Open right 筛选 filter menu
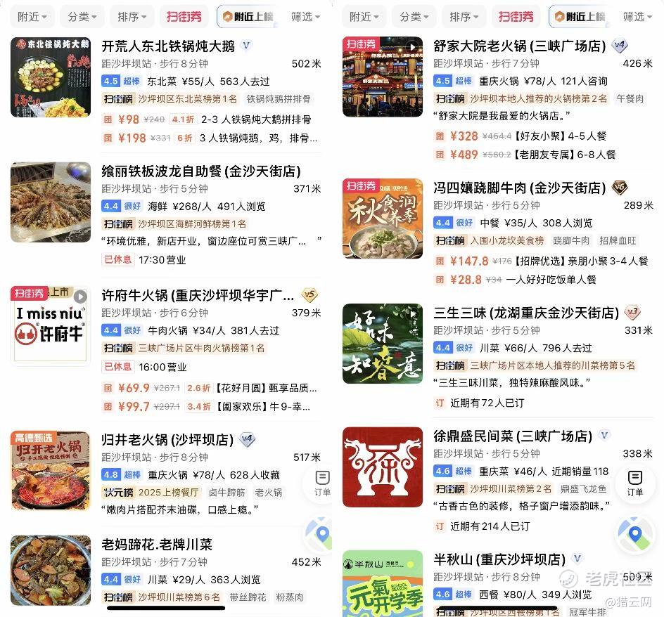Image resolution: width=664 pixels, height=617 pixels. [638, 16]
